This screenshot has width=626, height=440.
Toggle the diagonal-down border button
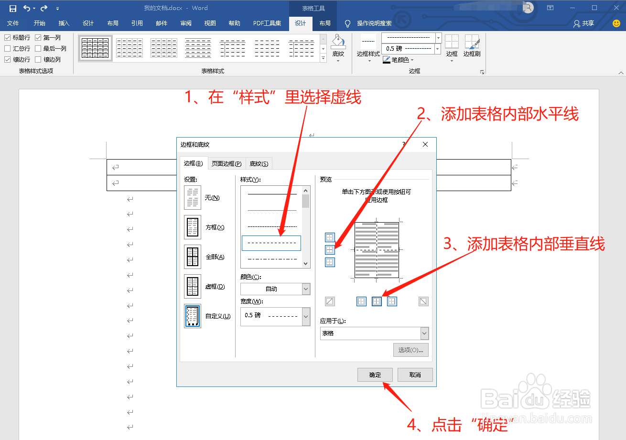click(x=423, y=301)
